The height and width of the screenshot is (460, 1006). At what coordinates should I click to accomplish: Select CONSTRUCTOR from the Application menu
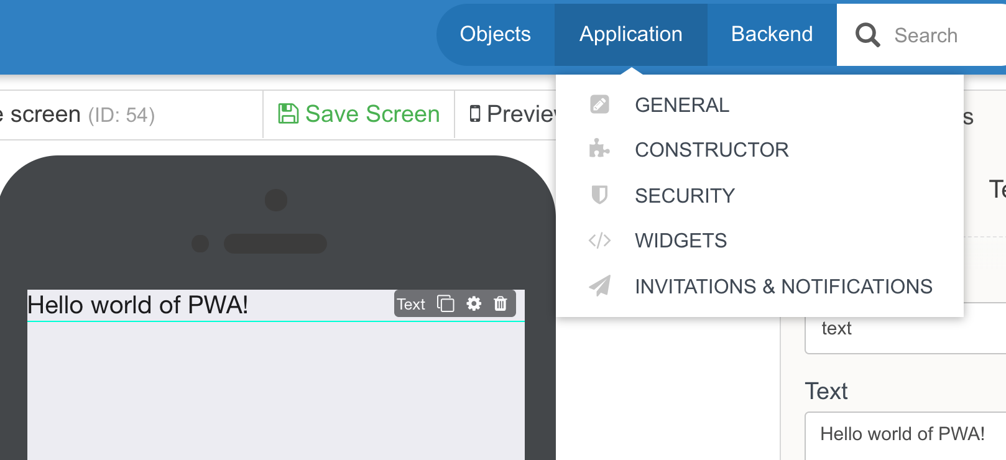[x=711, y=150]
